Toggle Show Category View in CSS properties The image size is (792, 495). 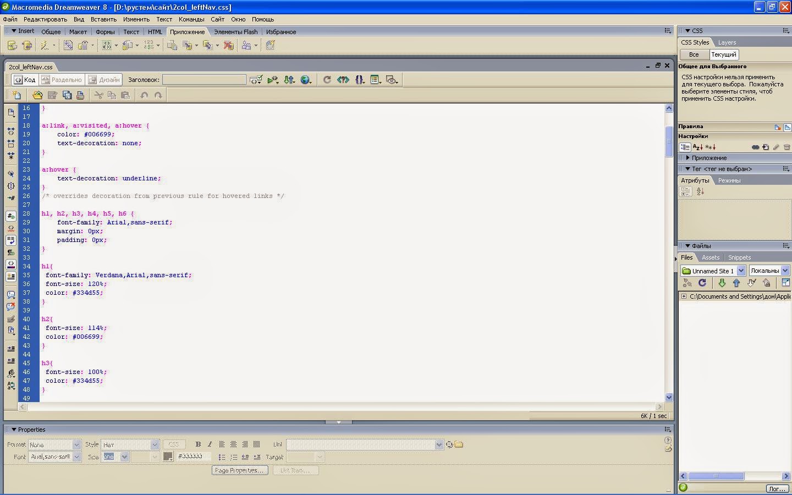[685, 147]
